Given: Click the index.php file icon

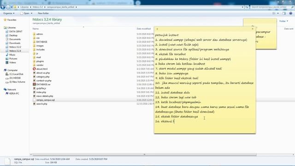Looking at the screenshot, I should pyautogui.click(x=34, y=92).
